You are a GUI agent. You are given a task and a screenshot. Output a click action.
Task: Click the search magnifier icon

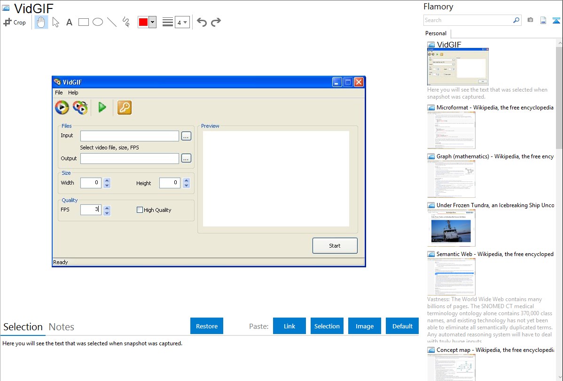(x=516, y=20)
